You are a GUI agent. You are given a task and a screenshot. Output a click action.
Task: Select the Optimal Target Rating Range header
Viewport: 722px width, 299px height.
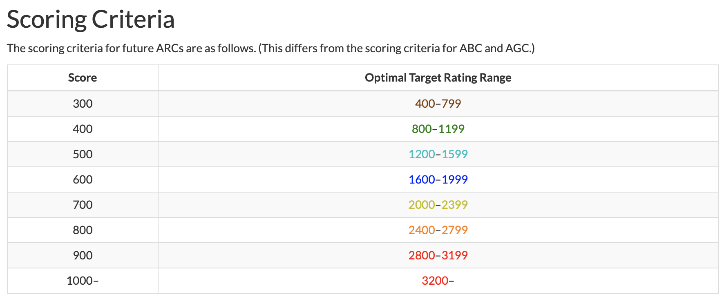[438, 78]
